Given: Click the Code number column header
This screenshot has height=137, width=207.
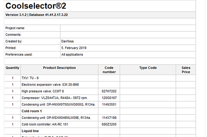Looking at the screenshot, I should click(109, 70).
